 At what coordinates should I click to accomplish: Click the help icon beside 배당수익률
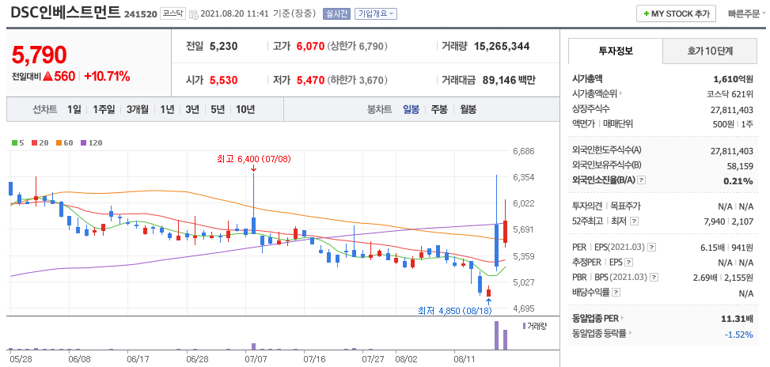[616, 293]
